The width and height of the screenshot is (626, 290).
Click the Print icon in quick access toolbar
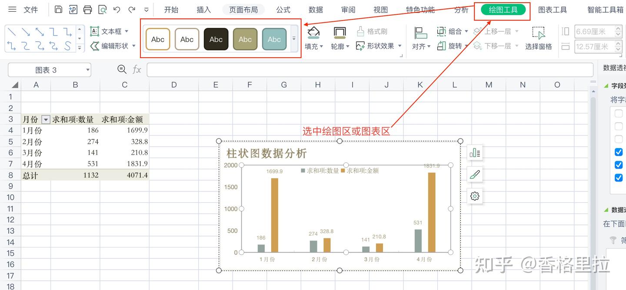tap(88, 10)
